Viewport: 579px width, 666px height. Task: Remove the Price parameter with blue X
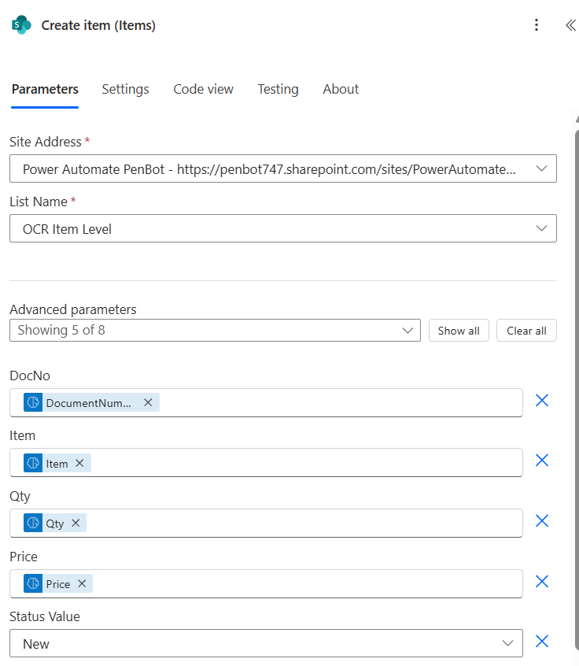click(x=542, y=582)
